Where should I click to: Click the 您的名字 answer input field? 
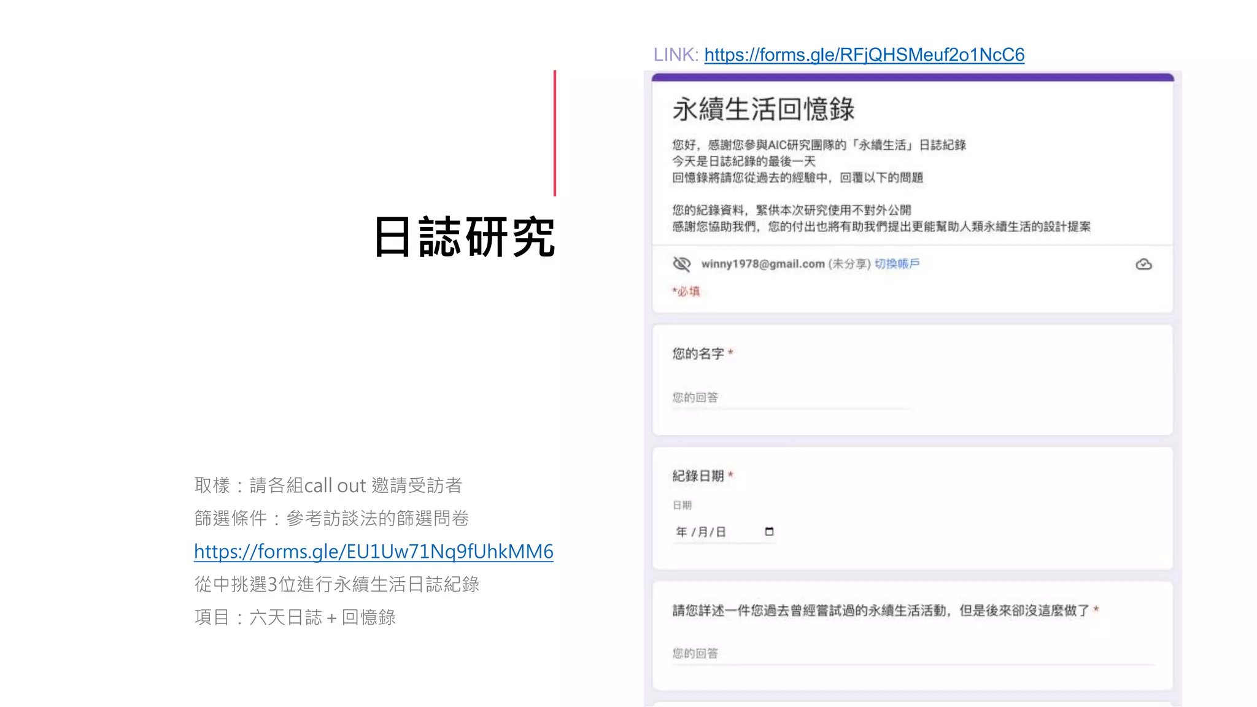[792, 398]
